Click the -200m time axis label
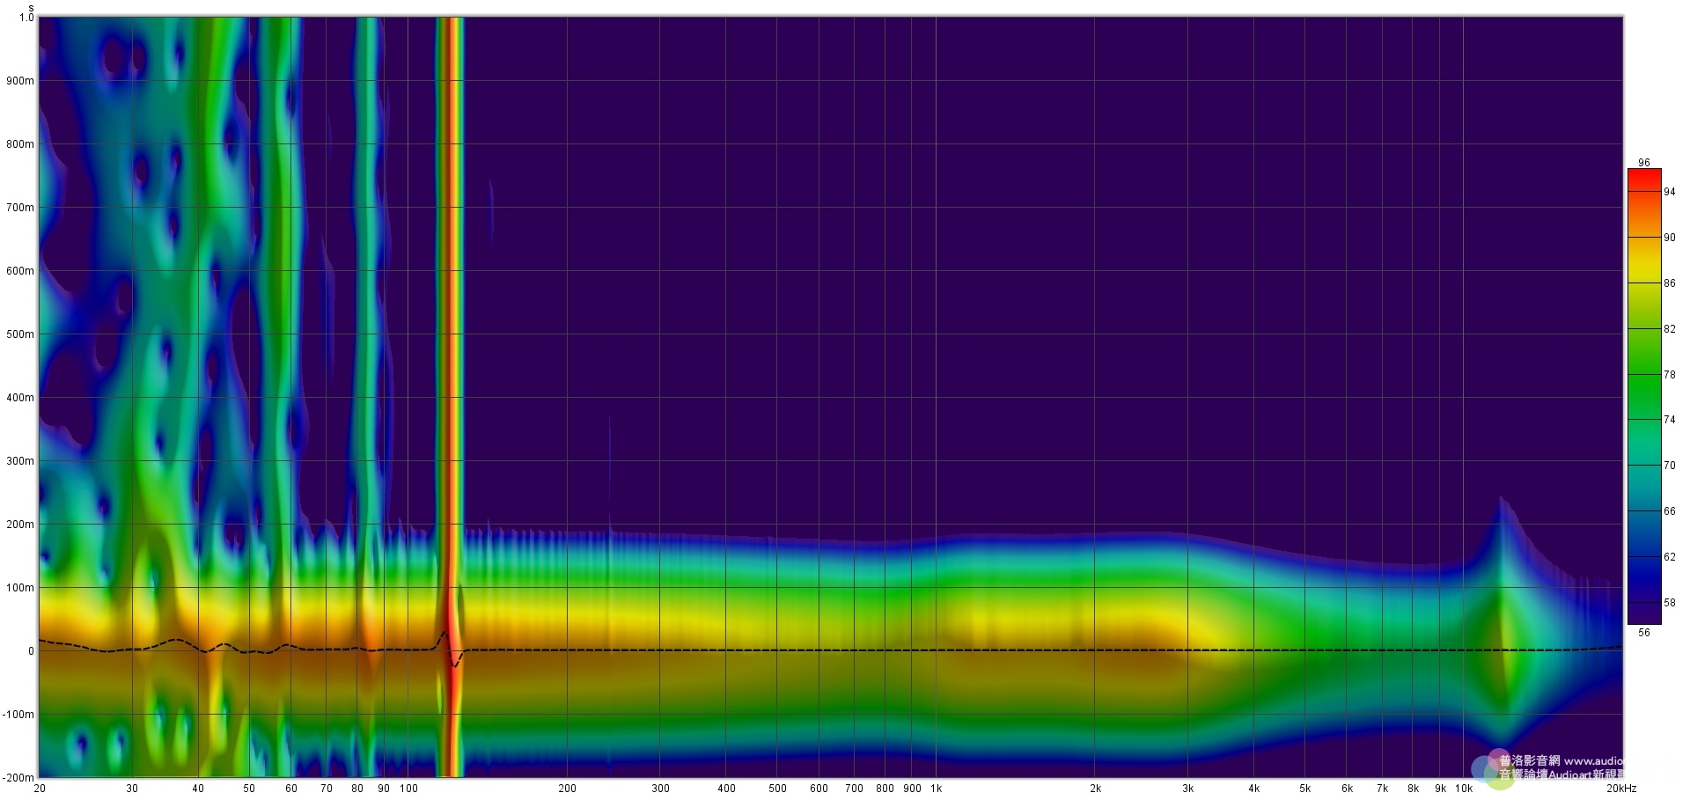The image size is (1690, 800). tap(18, 778)
